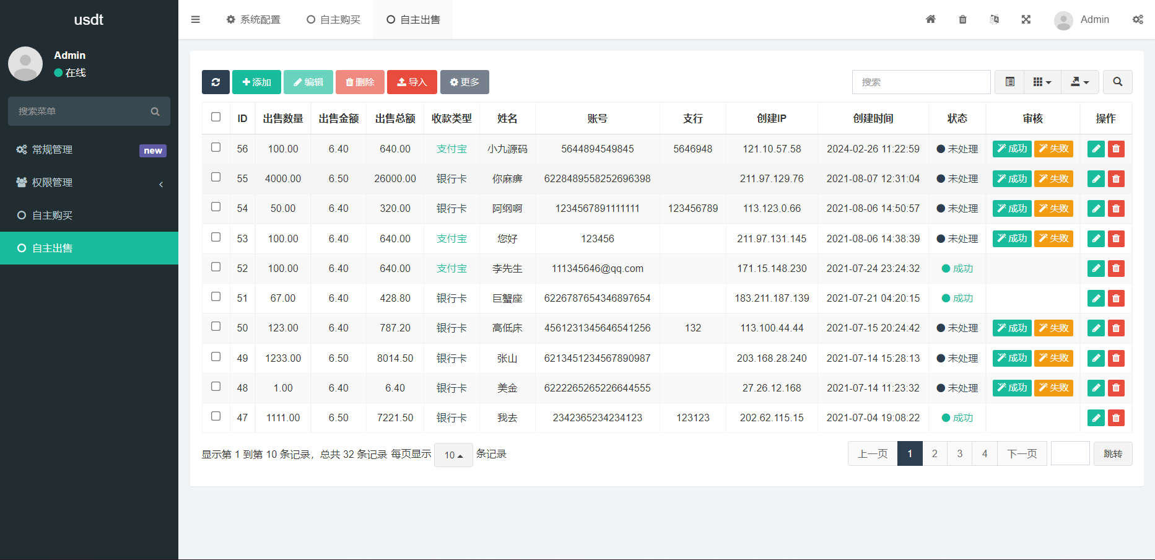Edit row 55 with the pencil icon
The image size is (1155, 560).
(x=1096, y=178)
